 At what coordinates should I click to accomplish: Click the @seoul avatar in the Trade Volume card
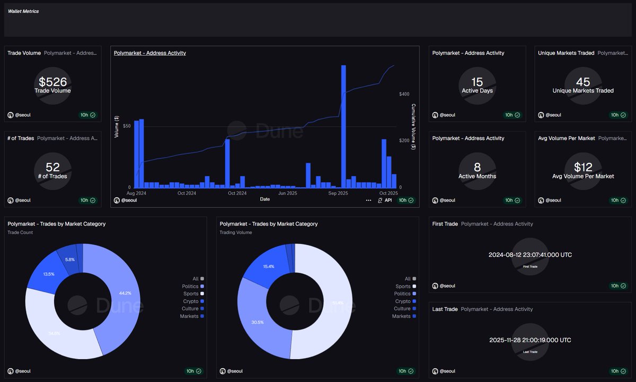coord(11,115)
